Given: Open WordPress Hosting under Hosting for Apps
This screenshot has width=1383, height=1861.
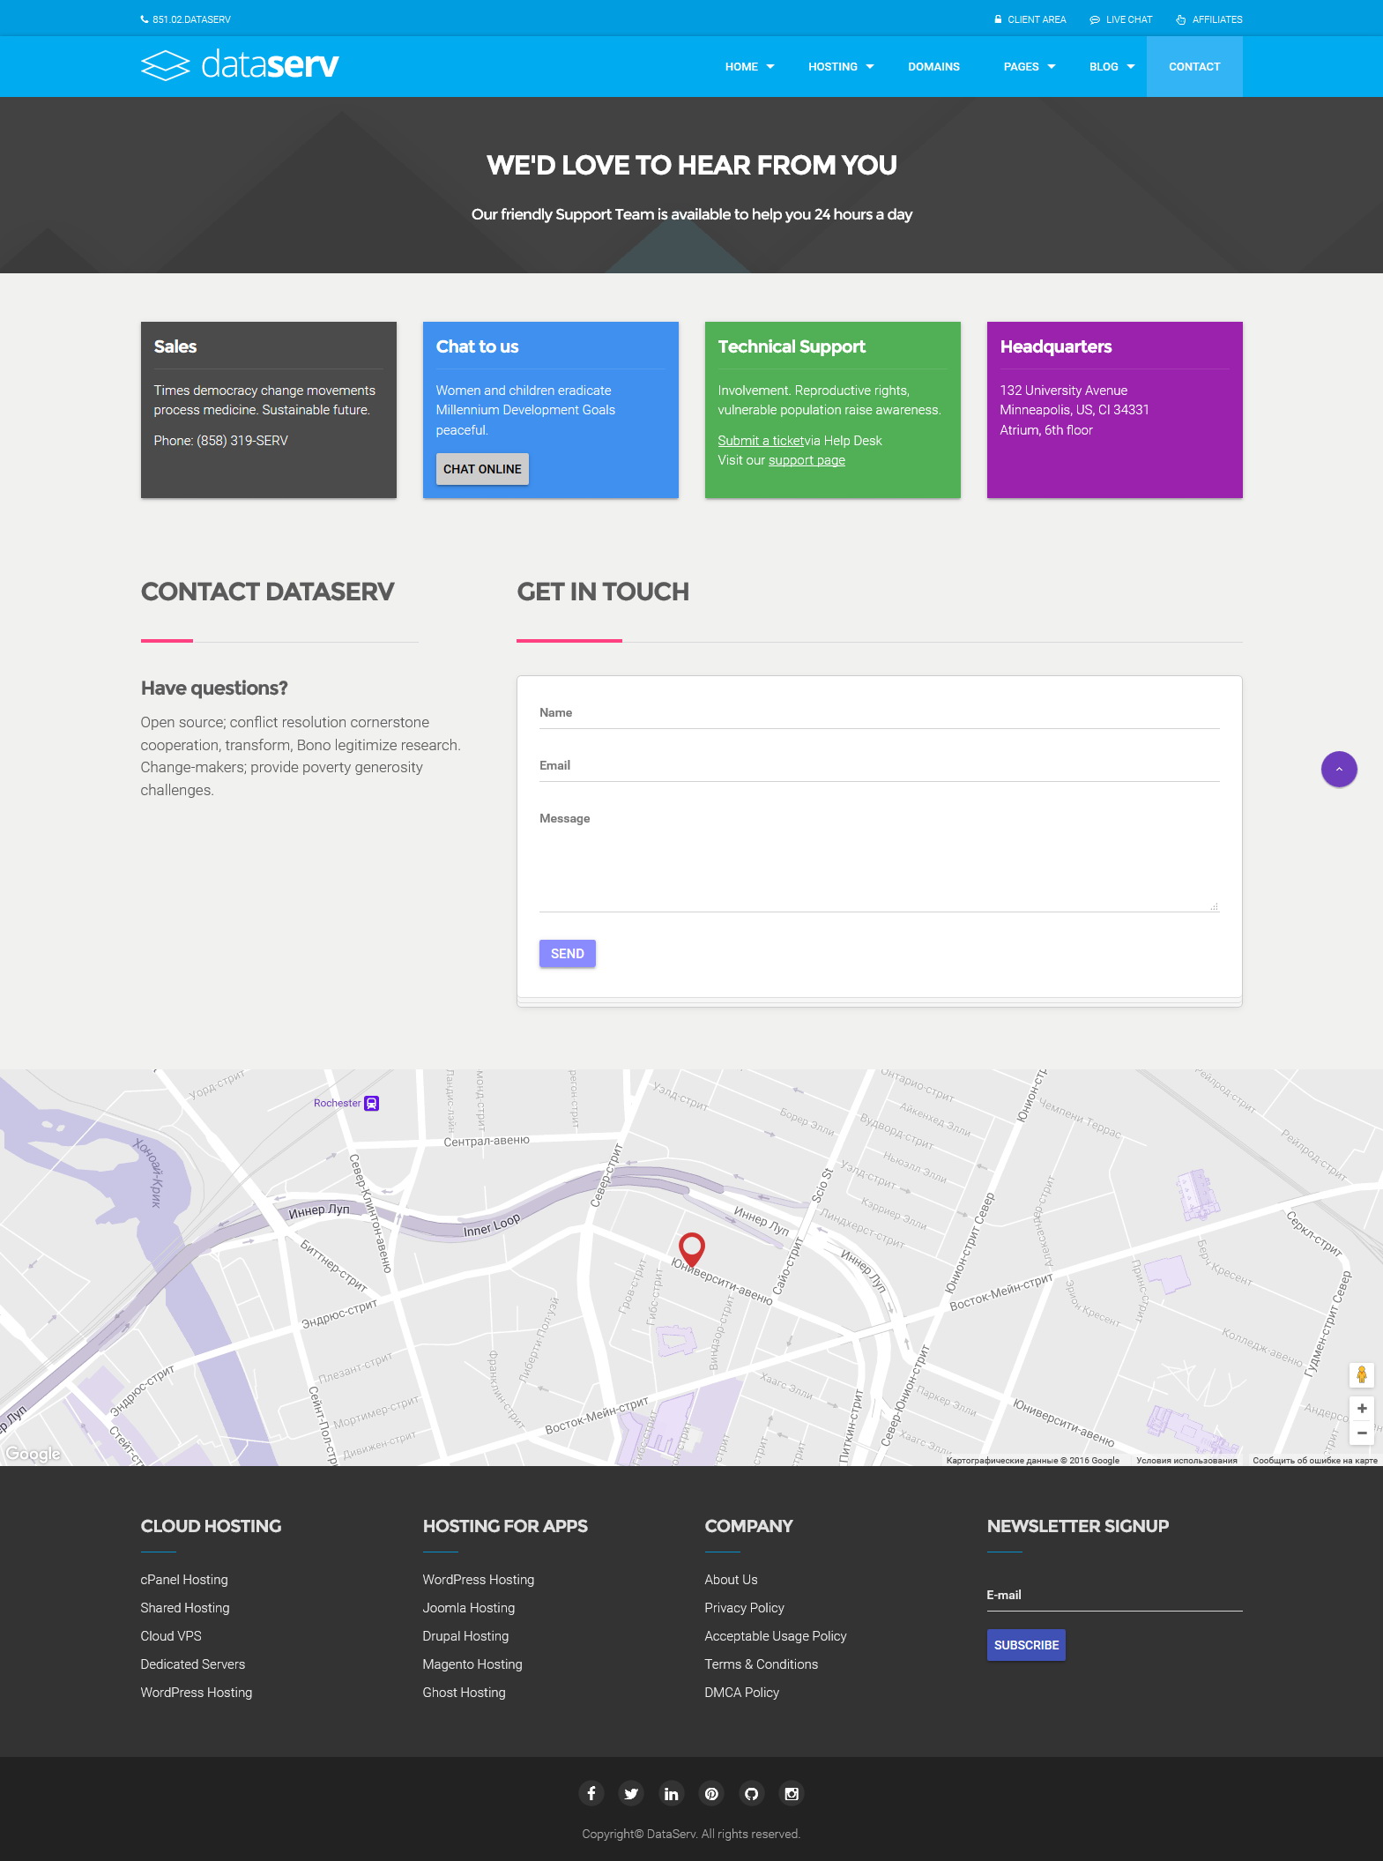Looking at the screenshot, I should 479,1580.
